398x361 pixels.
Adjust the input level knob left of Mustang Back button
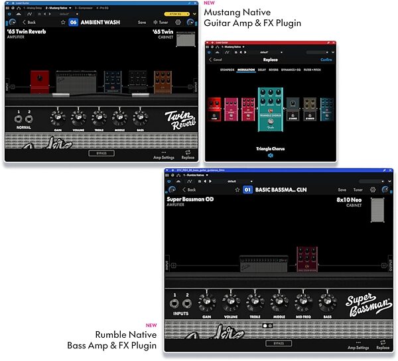click(x=12, y=23)
